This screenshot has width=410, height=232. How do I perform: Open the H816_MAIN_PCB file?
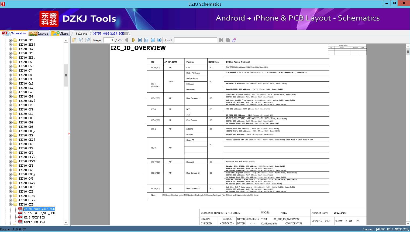(x=34, y=217)
